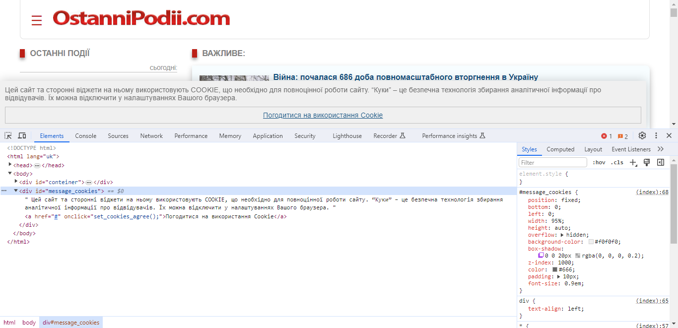Open the war headline article link
Screen dimensions: 678x328
tap(405, 77)
